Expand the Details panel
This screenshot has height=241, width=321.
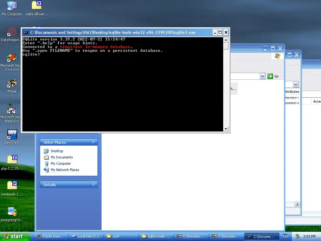click(x=93, y=185)
